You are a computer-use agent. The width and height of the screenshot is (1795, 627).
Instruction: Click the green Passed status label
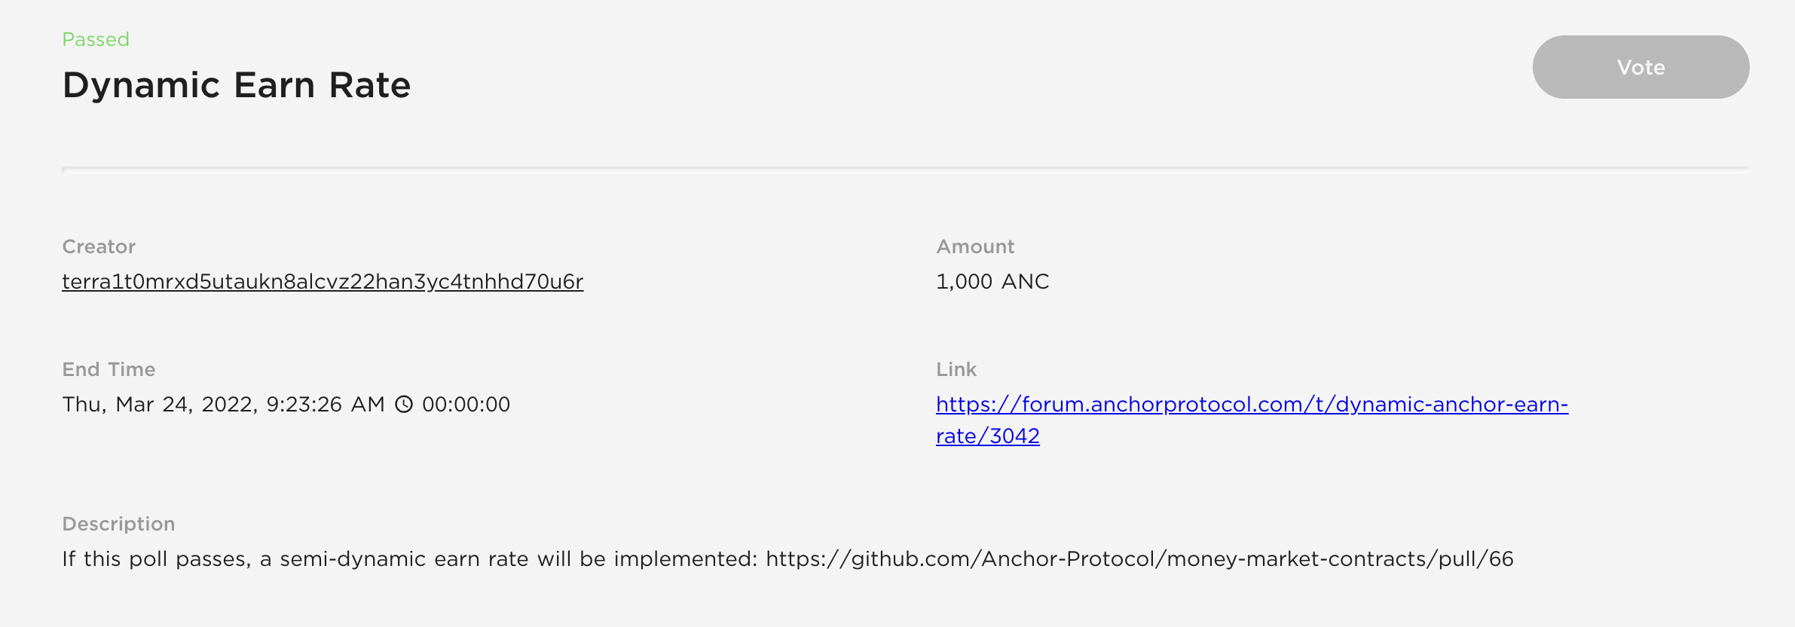pos(96,39)
